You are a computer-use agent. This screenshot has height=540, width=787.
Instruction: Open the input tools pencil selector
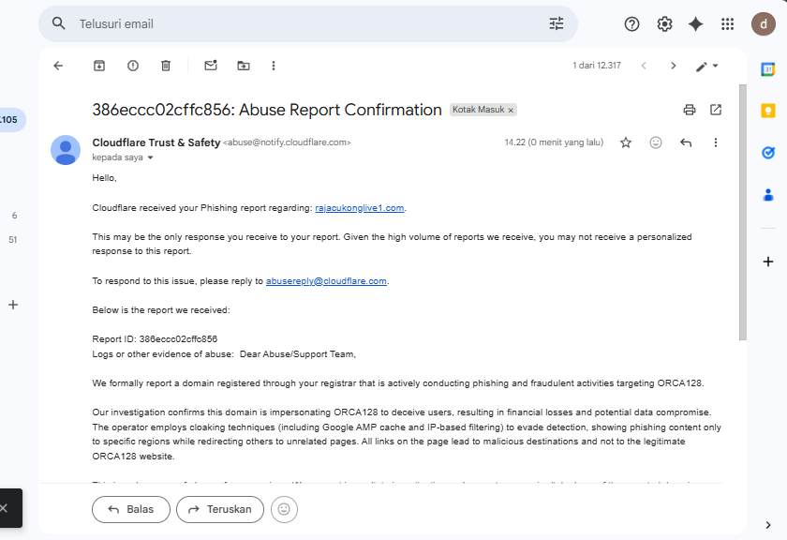coord(706,67)
